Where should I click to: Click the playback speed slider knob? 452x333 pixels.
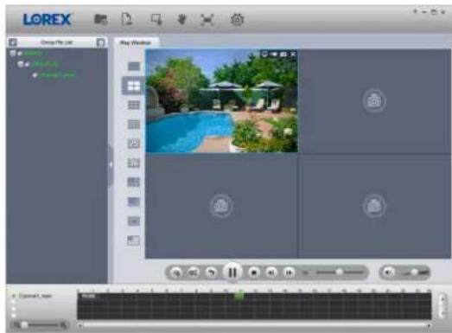coord(340,272)
